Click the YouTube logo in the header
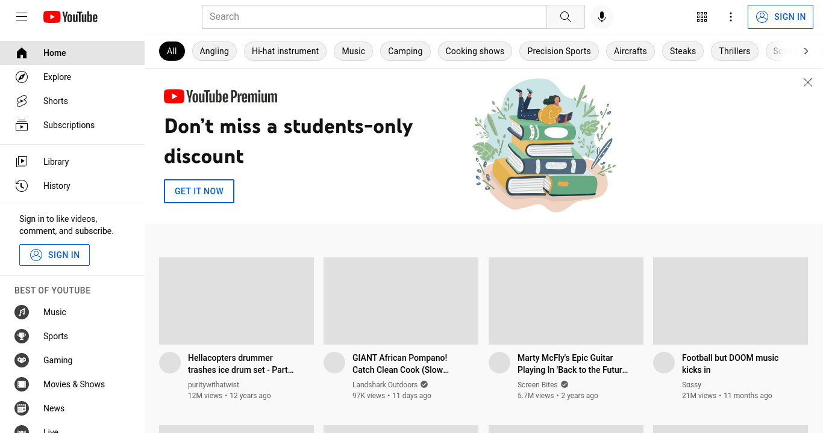823x433 pixels. pyautogui.click(x=70, y=17)
